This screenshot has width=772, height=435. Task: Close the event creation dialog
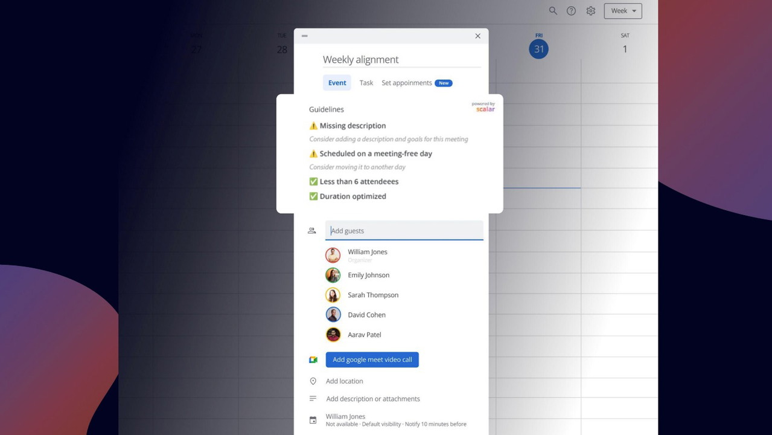pos(477,36)
